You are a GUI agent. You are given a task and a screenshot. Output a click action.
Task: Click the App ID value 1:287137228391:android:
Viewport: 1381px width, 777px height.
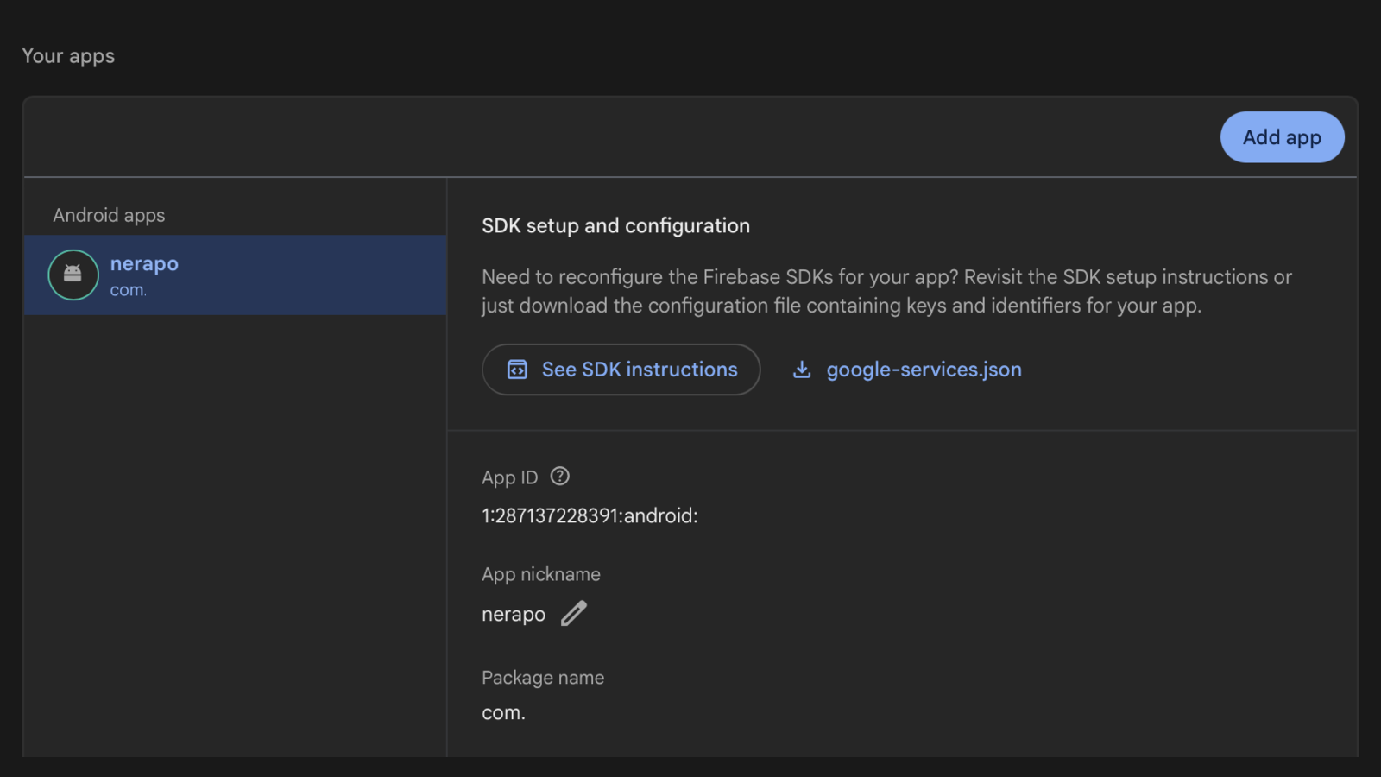pyautogui.click(x=590, y=515)
